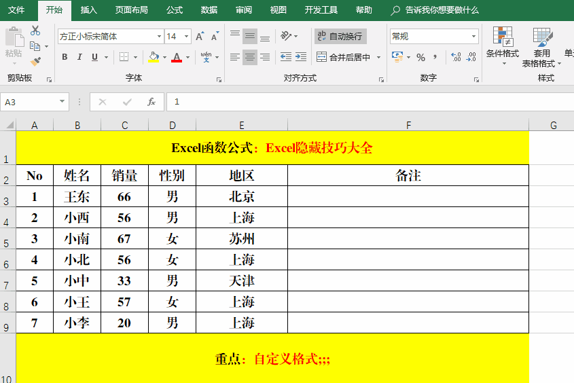The width and height of the screenshot is (574, 383).
Task: Select the cell containing 苏州
Action: (242, 238)
